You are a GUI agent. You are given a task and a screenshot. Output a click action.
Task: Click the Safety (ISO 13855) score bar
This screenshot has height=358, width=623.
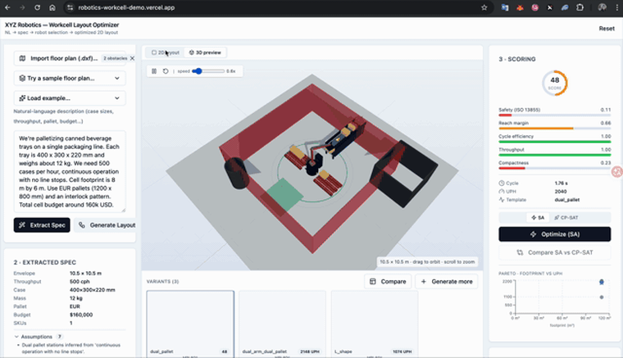tap(555, 115)
